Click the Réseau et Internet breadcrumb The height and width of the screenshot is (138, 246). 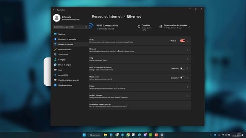(x=107, y=16)
